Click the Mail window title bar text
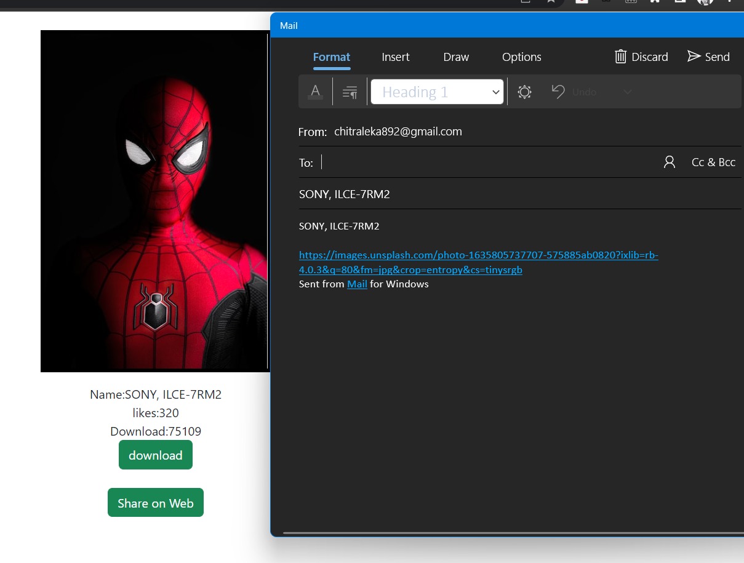 coord(289,26)
